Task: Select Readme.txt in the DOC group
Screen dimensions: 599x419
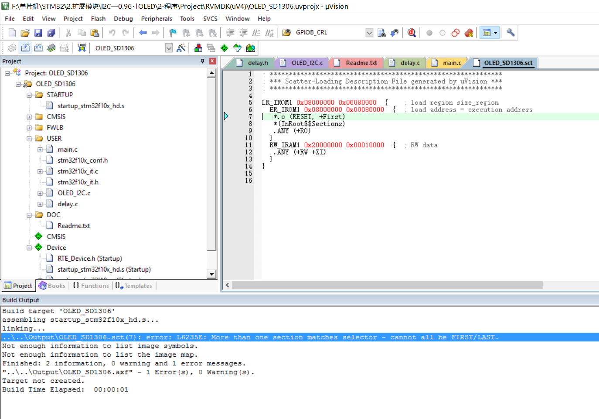Action: point(74,226)
